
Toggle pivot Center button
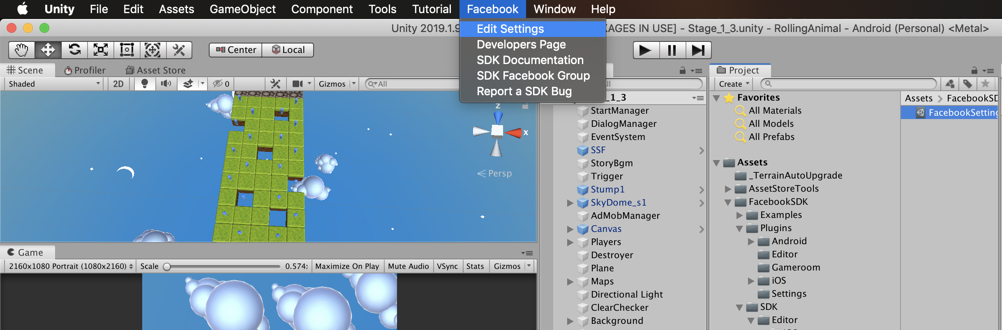(x=235, y=50)
